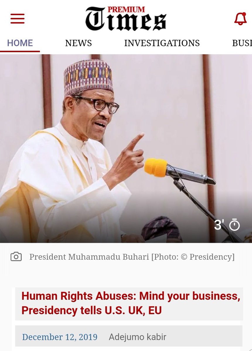Go to the INVESTIGATIONS tab
This screenshot has width=252, height=351.
click(x=162, y=43)
